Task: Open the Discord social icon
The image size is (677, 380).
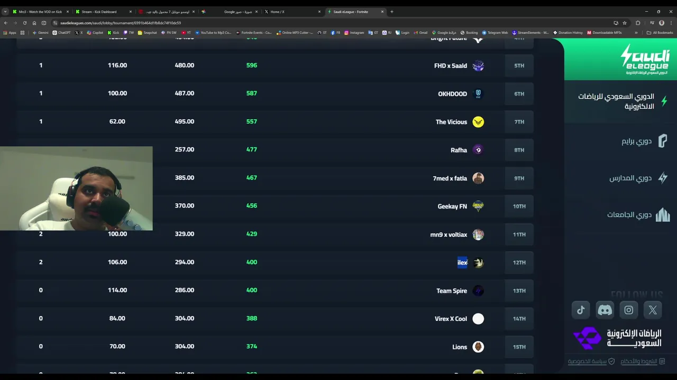Action: coord(605,310)
